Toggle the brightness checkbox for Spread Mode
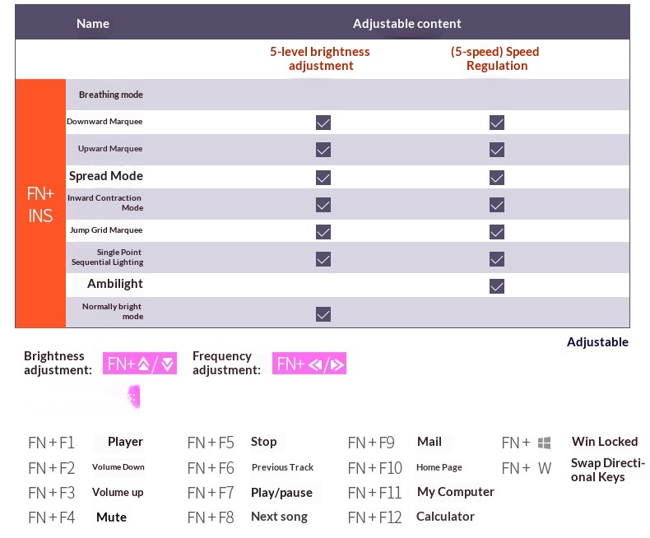 pos(323,177)
